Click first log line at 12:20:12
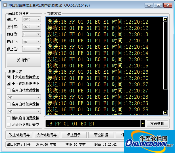 point(98,22)
